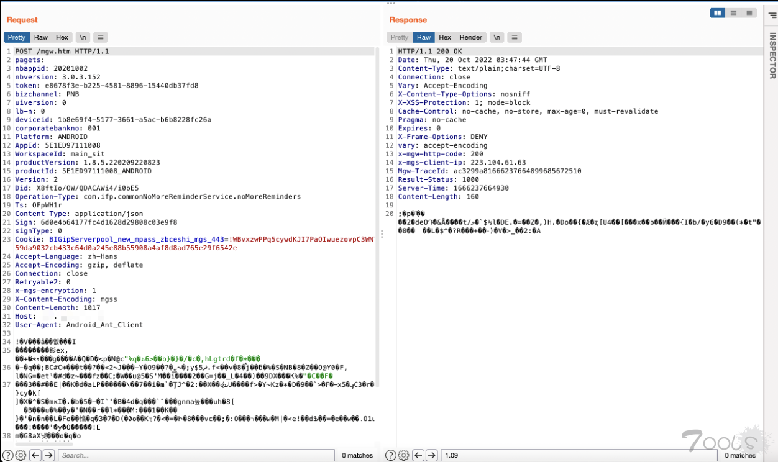The width and height of the screenshot is (778, 462).
Task: Expand the Inspector side panel
Action: pos(771,56)
